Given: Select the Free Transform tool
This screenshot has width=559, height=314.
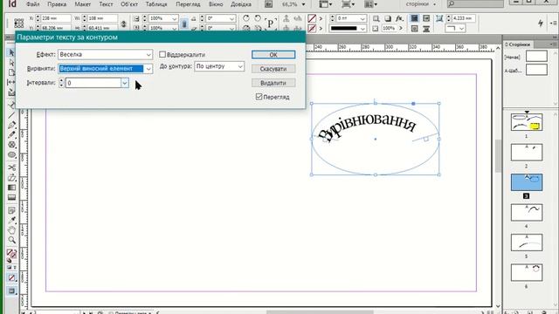Looking at the screenshot, I should point(11,177).
